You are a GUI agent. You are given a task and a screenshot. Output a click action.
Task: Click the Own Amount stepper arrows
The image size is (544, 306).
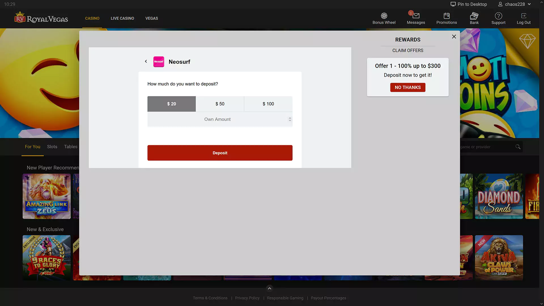(290, 119)
